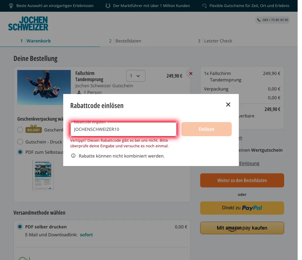Click the Deine Bestellung heading
302x260 pixels.
click(x=35, y=59)
